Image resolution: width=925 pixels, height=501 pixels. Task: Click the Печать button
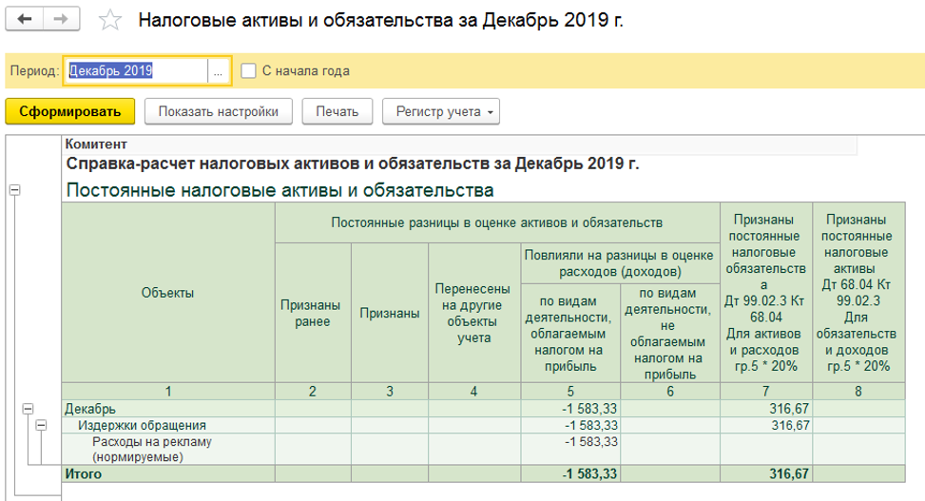tap(337, 111)
